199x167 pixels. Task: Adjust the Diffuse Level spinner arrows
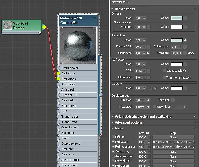144,18
